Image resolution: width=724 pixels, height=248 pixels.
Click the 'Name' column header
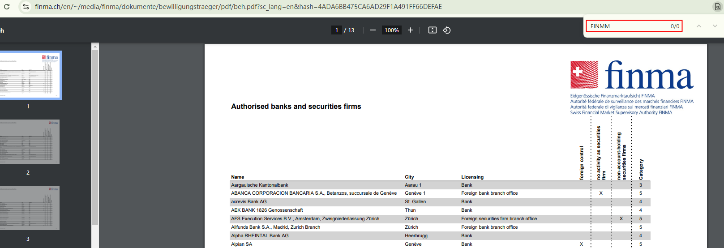point(237,177)
